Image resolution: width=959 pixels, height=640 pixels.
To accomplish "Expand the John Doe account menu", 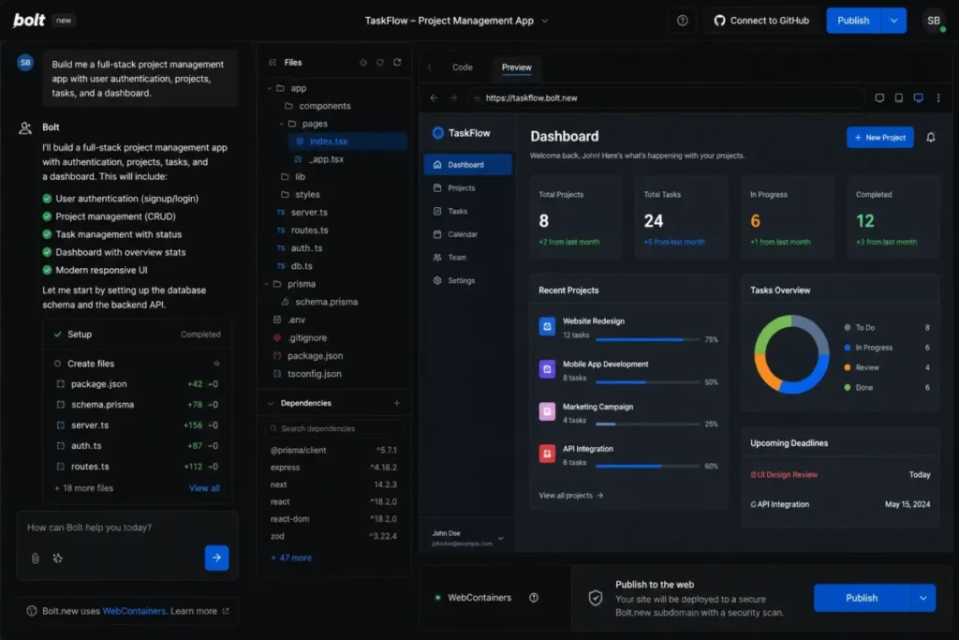I will coord(501,539).
